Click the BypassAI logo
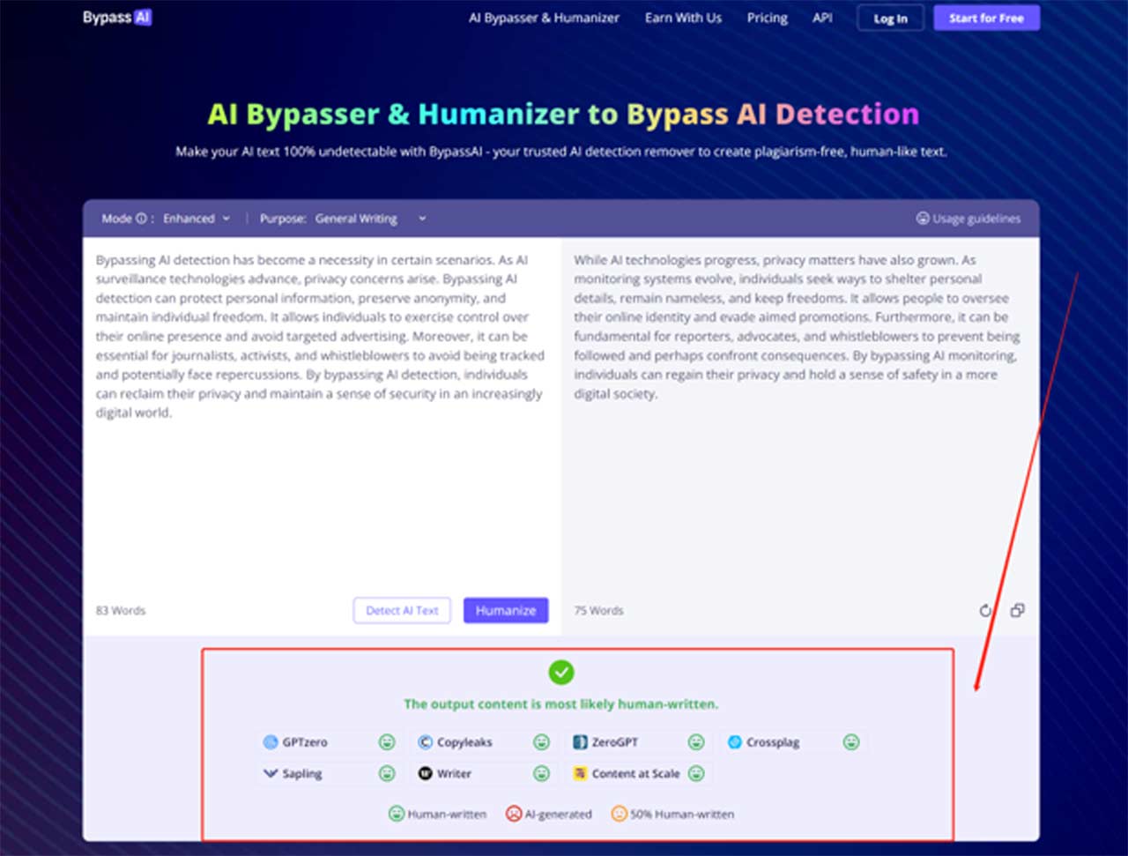Screen dimensions: 1128x856 point(117,18)
